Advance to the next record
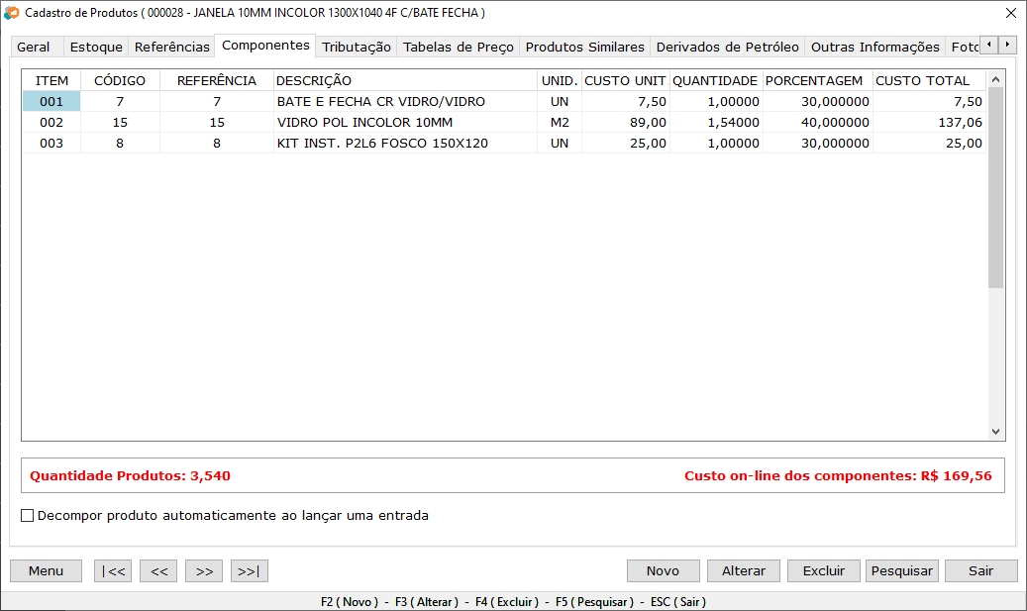This screenshot has width=1027, height=611. click(203, 570)
